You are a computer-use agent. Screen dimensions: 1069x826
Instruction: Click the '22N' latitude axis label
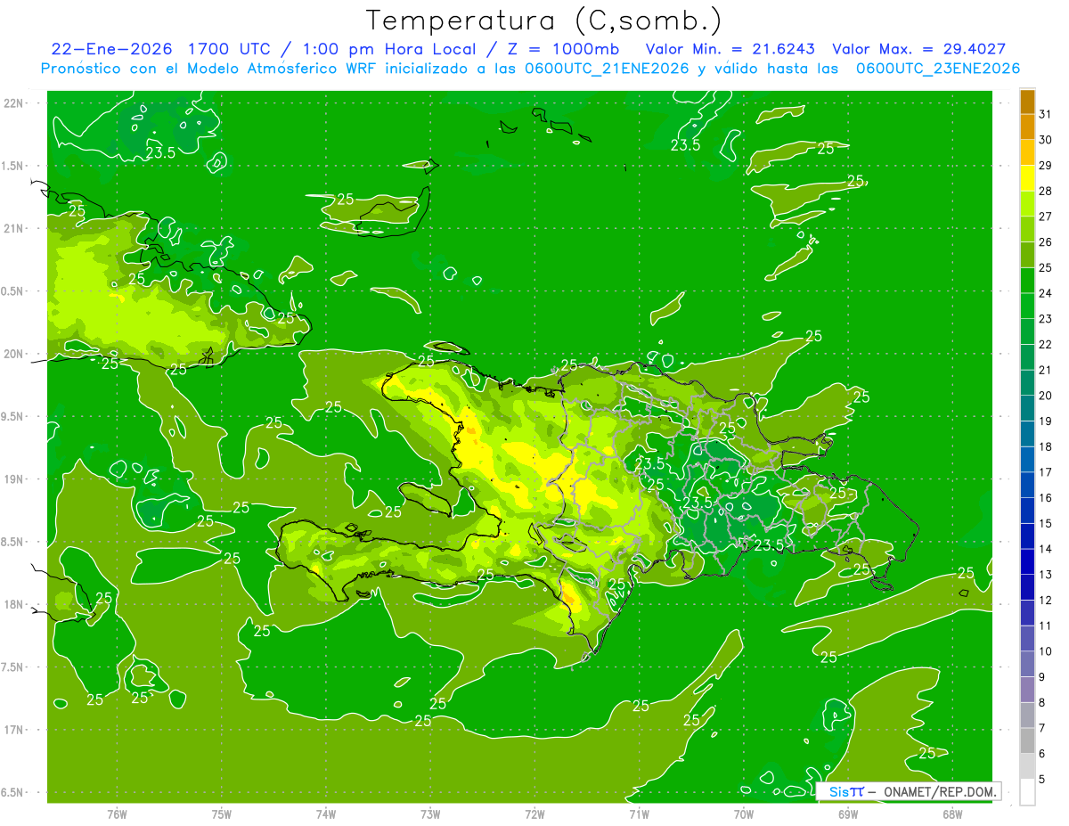pyautogui.click(x=15, y=103)
